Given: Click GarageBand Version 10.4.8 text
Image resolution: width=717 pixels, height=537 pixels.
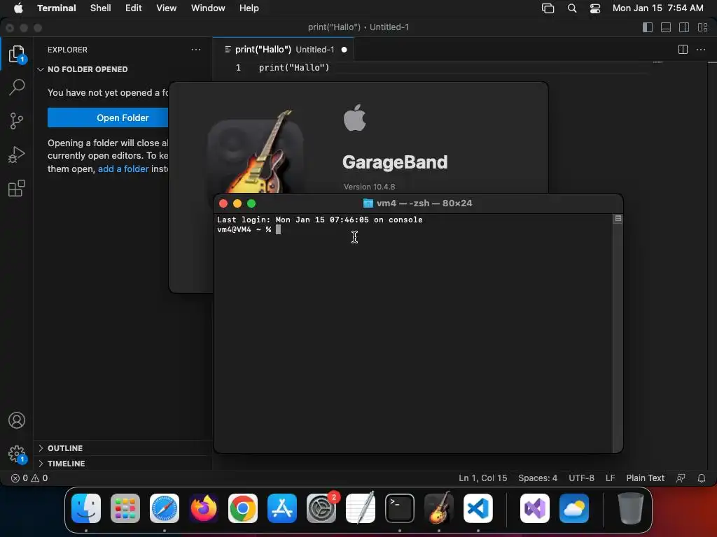Looking at the screenshot, I should pyautogui.click(x=370, y=187).
